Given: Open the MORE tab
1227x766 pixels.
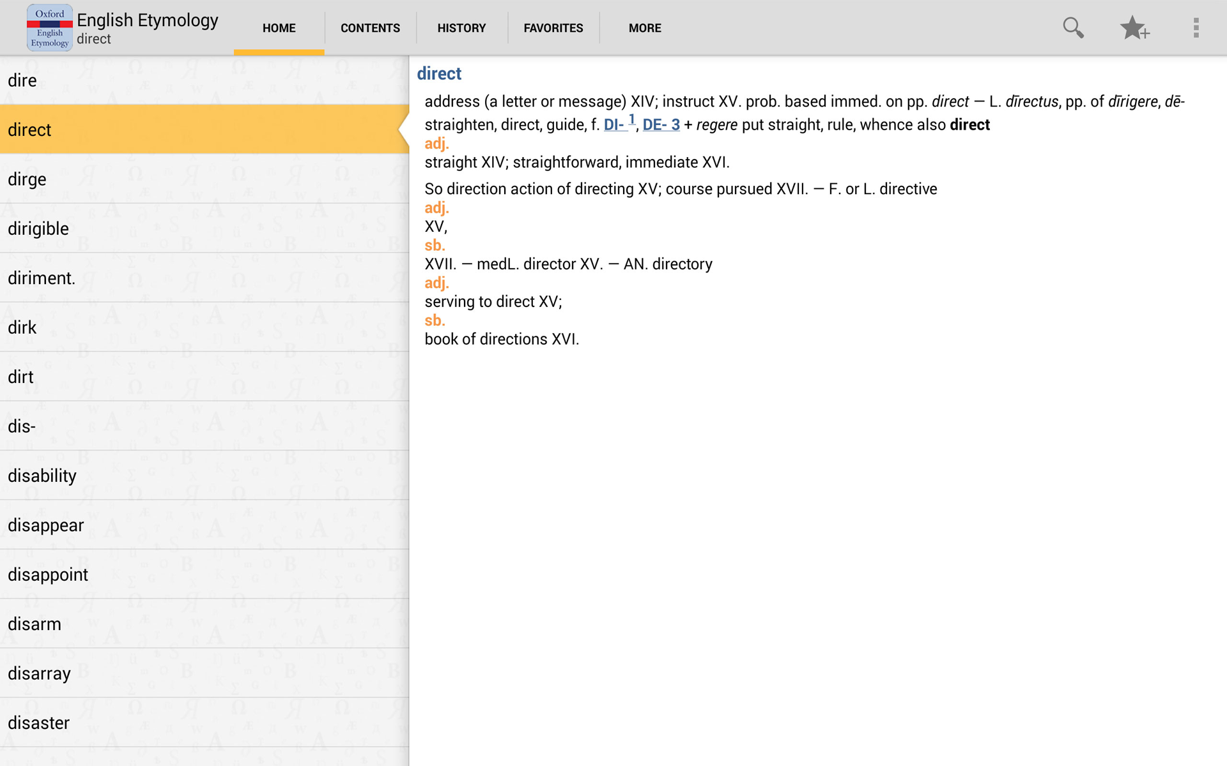Looking at the screenshot, I should [644, 28].
